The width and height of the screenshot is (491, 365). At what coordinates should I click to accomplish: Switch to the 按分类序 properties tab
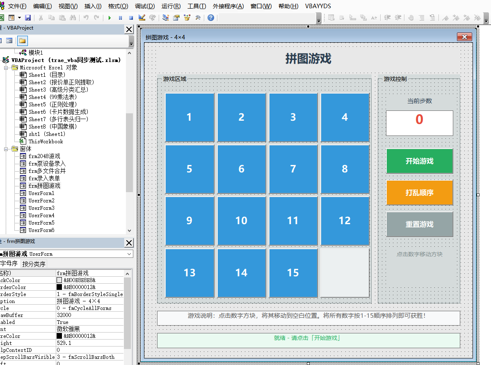point(34,263)
